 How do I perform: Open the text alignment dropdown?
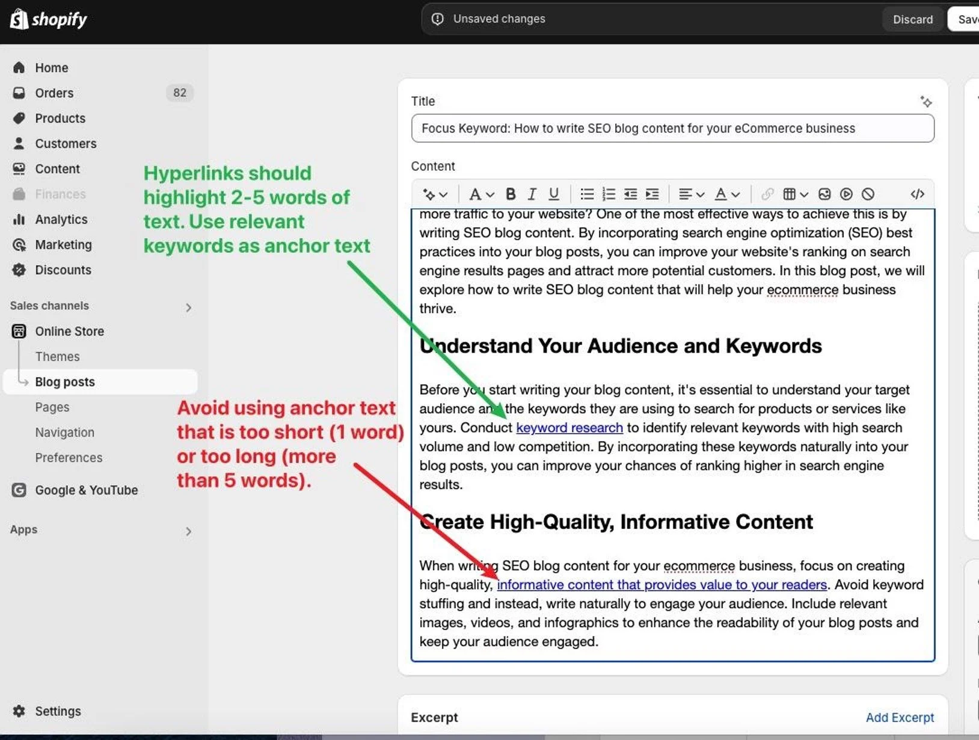[691, 194]
